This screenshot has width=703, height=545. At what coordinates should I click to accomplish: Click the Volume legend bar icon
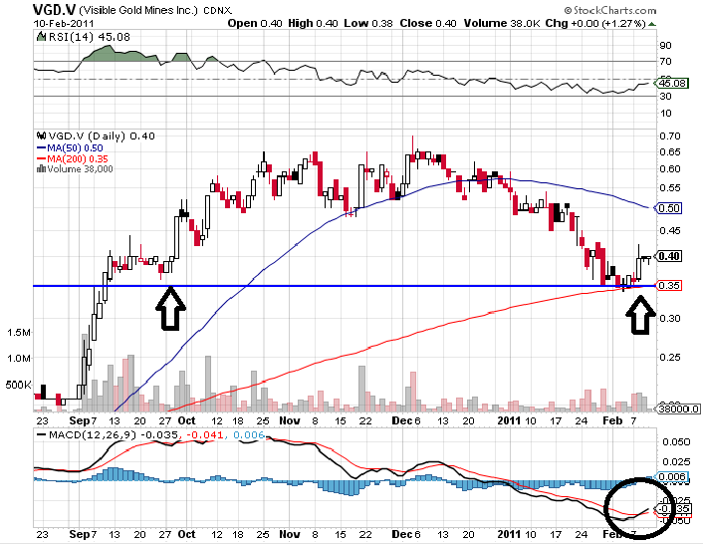click(40, 169)
